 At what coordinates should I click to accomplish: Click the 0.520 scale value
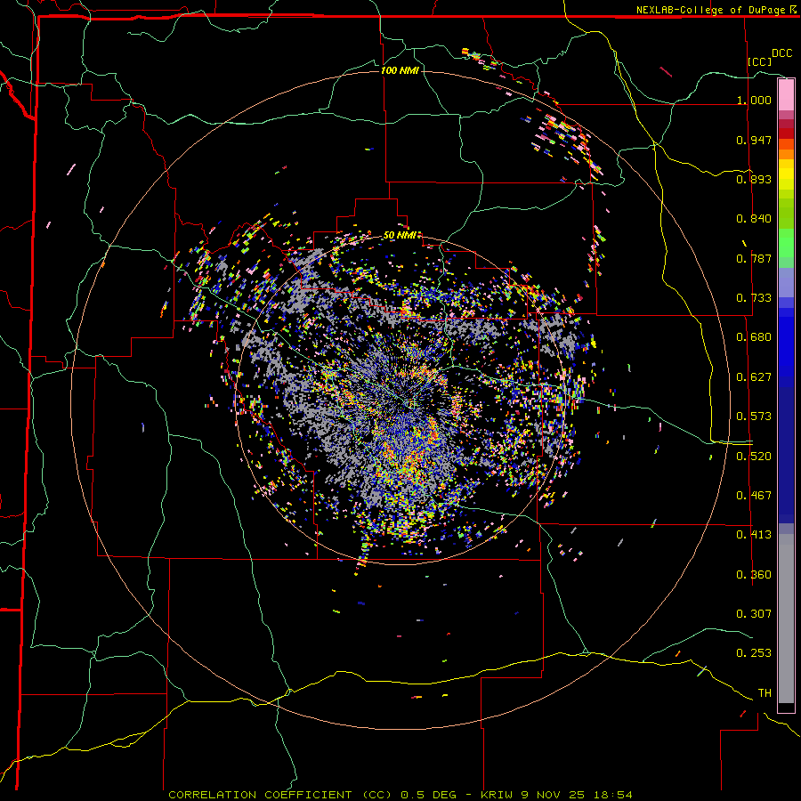click(x=754, y=457)
